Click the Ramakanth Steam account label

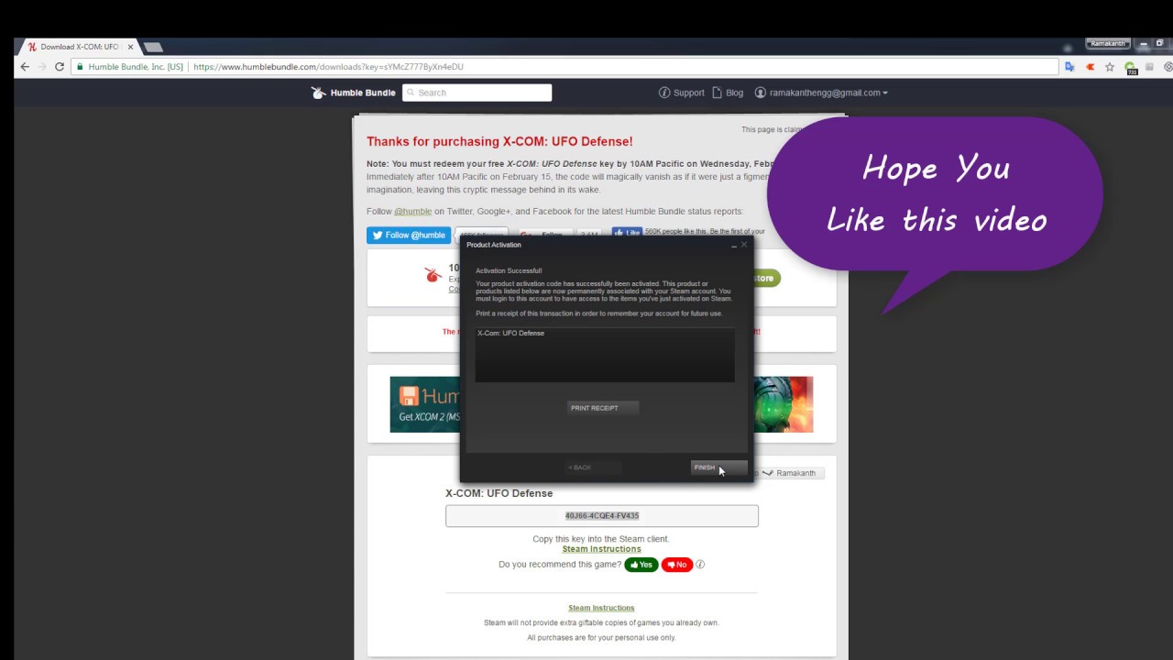[x=795, y=473]
